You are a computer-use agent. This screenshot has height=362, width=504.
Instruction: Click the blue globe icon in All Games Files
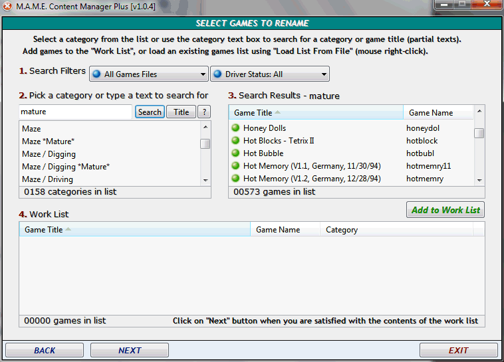click(96, 74)
